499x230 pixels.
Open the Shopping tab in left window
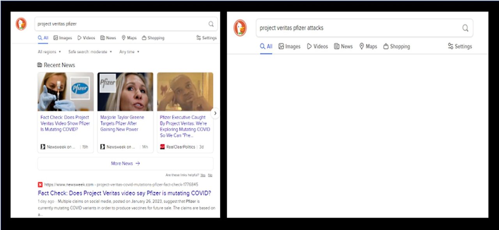pos(153,38)
